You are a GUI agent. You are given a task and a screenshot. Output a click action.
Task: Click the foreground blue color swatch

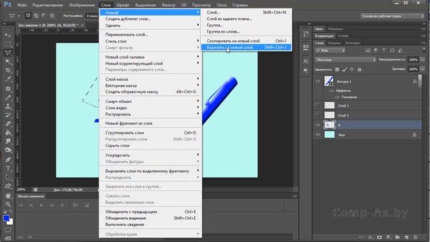click(6, 218)
